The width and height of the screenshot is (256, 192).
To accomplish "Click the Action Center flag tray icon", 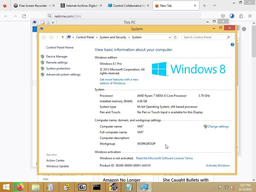I will [220, 187].
